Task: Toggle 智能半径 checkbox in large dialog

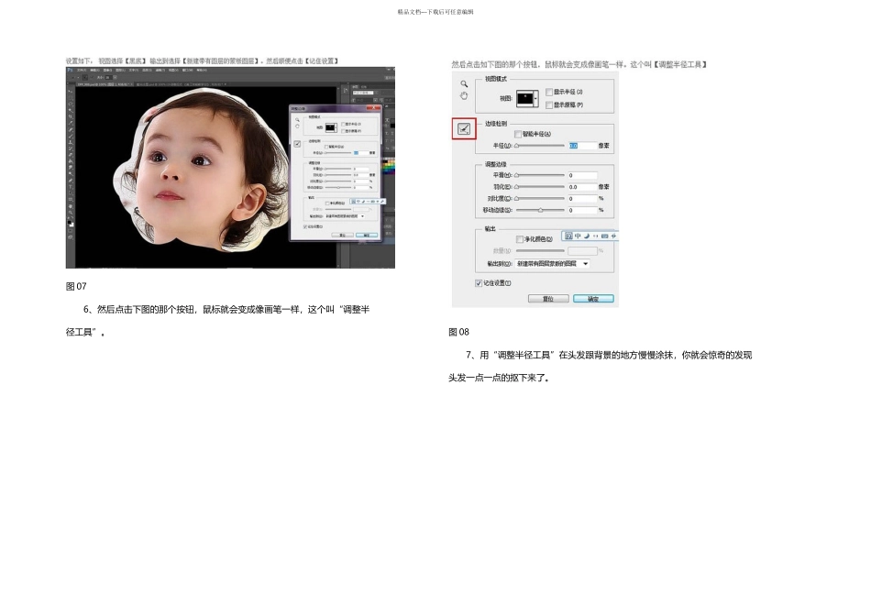Action: coord(518,134)
